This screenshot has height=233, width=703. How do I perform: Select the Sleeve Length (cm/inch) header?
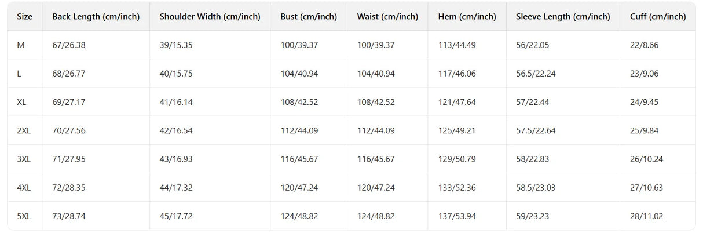(563, 17)
